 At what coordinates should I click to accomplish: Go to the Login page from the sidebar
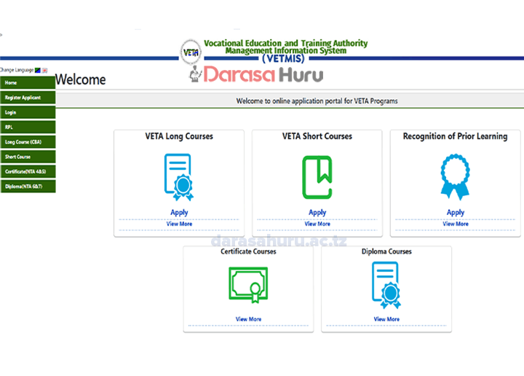28,112
